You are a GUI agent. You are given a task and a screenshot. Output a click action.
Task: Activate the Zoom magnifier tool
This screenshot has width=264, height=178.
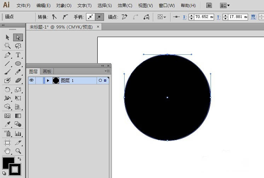[18, 151]
